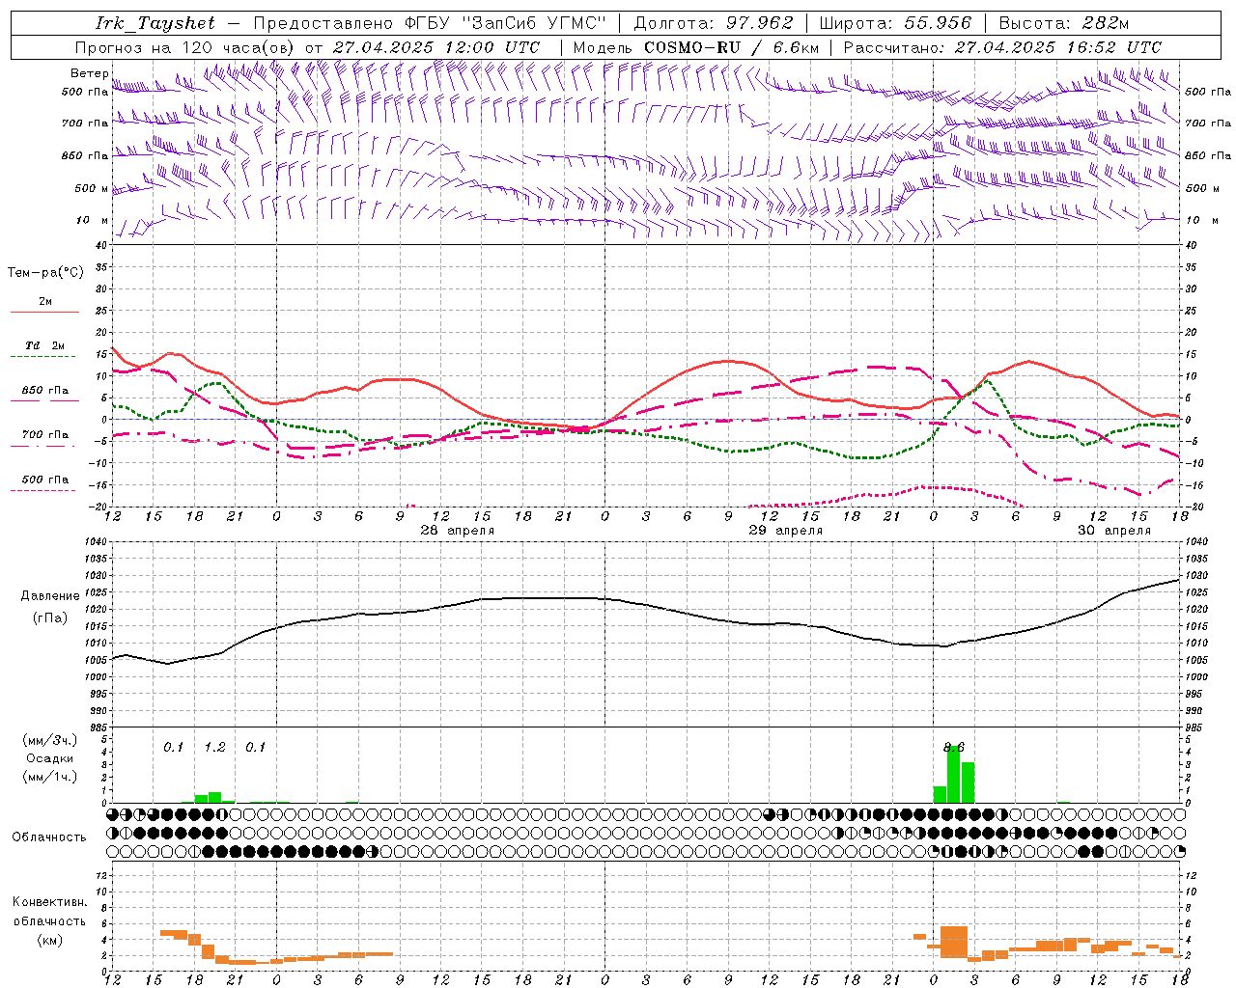Click the '850 гПа' temperature legend entry
The height and width of the screenshot is (988, 1236).
click(44, 391)
